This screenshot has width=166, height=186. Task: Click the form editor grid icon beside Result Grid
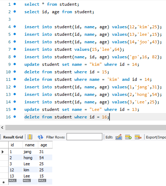pos(30,137)
